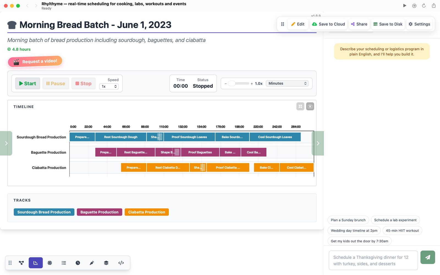Image resolution: width=440 pixels, height=275 pixels.
Task: Switch to the list view icon
Action: [x=64, y=263]
